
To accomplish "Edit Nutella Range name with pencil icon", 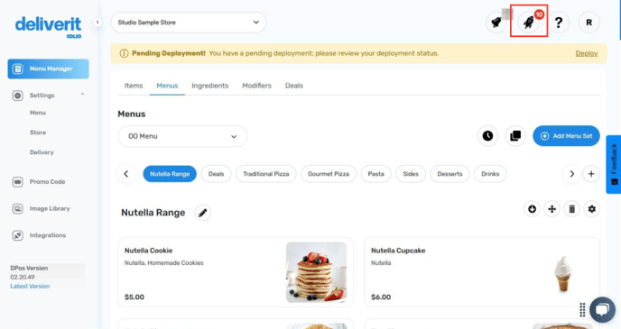I will coord(202,213).
